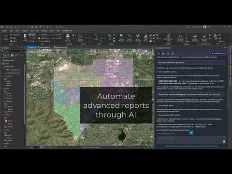The height and width of the screenshot is (174, 232).
Task: Switch to the Analysis ribbon tab
Action: coord(25,31)
